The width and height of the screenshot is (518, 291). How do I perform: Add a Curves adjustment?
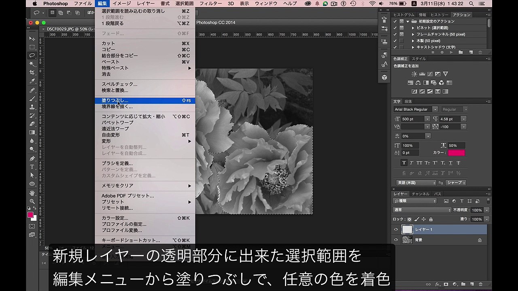pyautogui.click(x=430, y=74)
